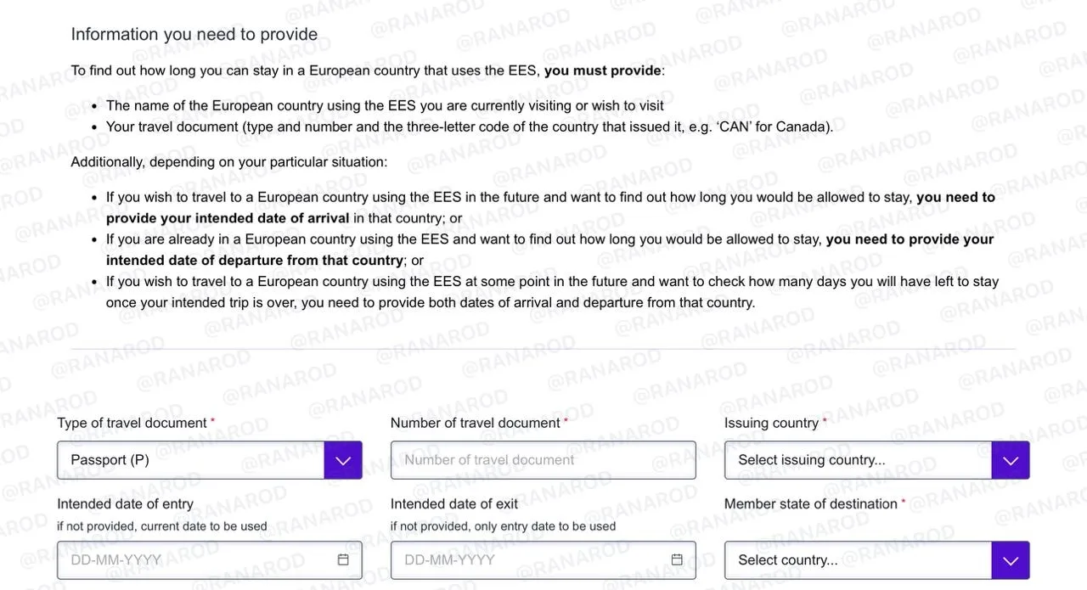Open calendar icon in Intended date of exit
The image size is (1087, 590).
tap(677, 559)
